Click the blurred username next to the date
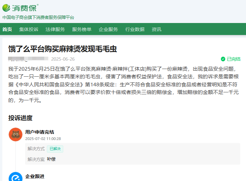This screenshot has height=181, width=246. coord(28,59)
